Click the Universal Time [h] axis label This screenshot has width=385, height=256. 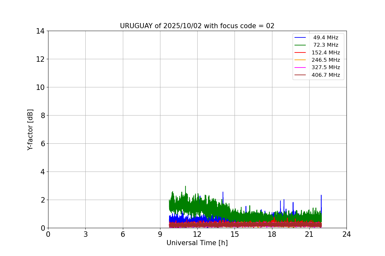(x=197, y=243)
